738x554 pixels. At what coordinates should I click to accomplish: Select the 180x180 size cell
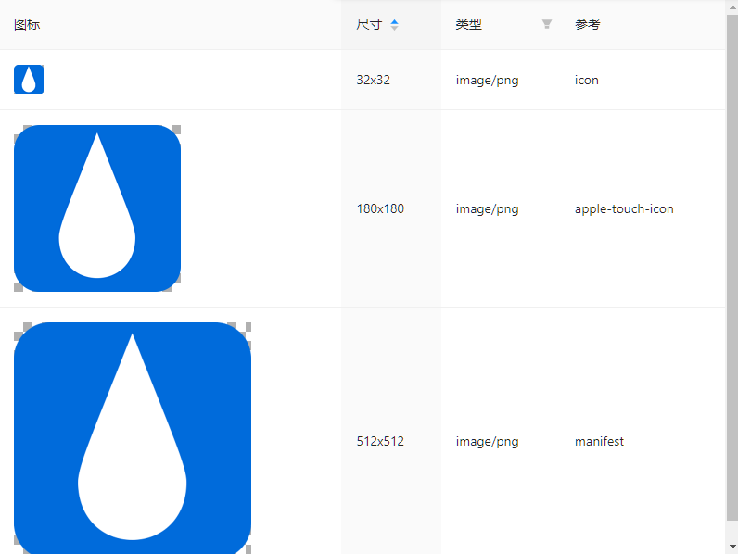(380, 209)
